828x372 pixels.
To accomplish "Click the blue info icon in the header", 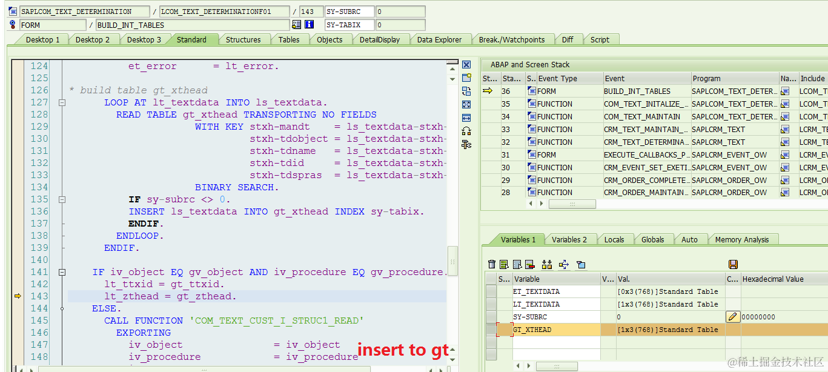I will tap(310, 25).
